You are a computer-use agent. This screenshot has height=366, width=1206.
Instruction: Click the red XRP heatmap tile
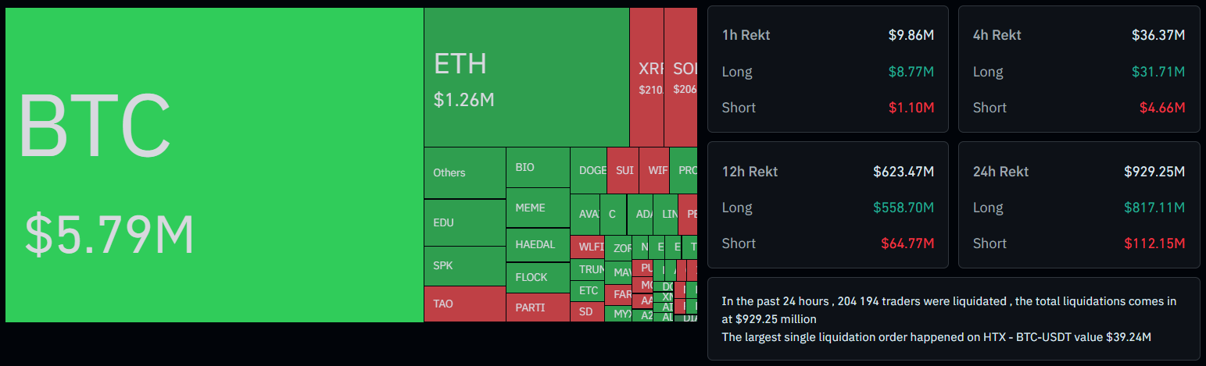point(646,77)
